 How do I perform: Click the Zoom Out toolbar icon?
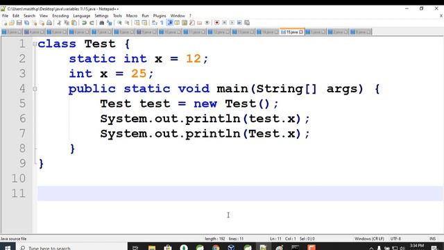click(127, 23)
